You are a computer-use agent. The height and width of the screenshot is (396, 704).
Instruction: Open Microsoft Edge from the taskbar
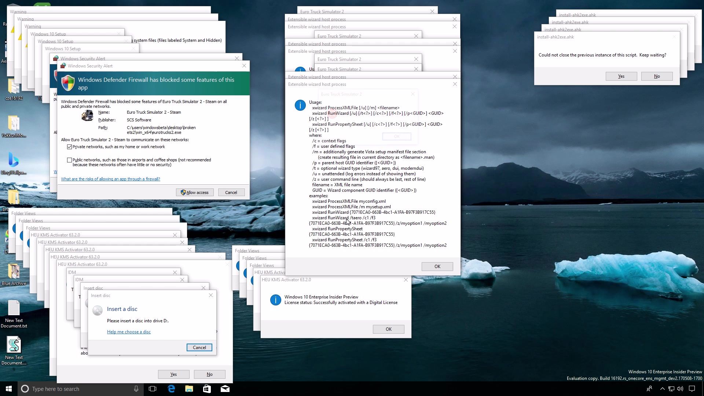(171, 389)
